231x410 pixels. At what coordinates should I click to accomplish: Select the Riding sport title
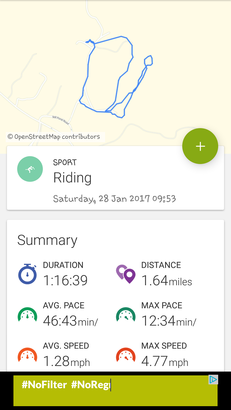point(72,178)
